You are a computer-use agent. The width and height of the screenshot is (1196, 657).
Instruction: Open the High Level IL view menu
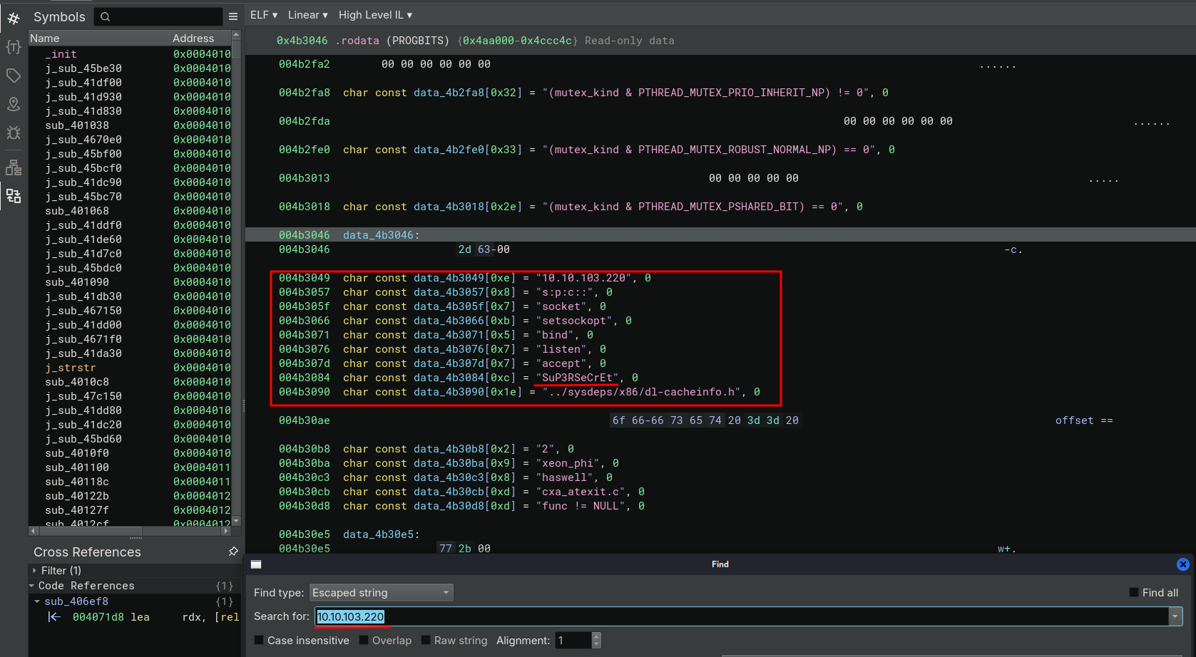point(375,15)
